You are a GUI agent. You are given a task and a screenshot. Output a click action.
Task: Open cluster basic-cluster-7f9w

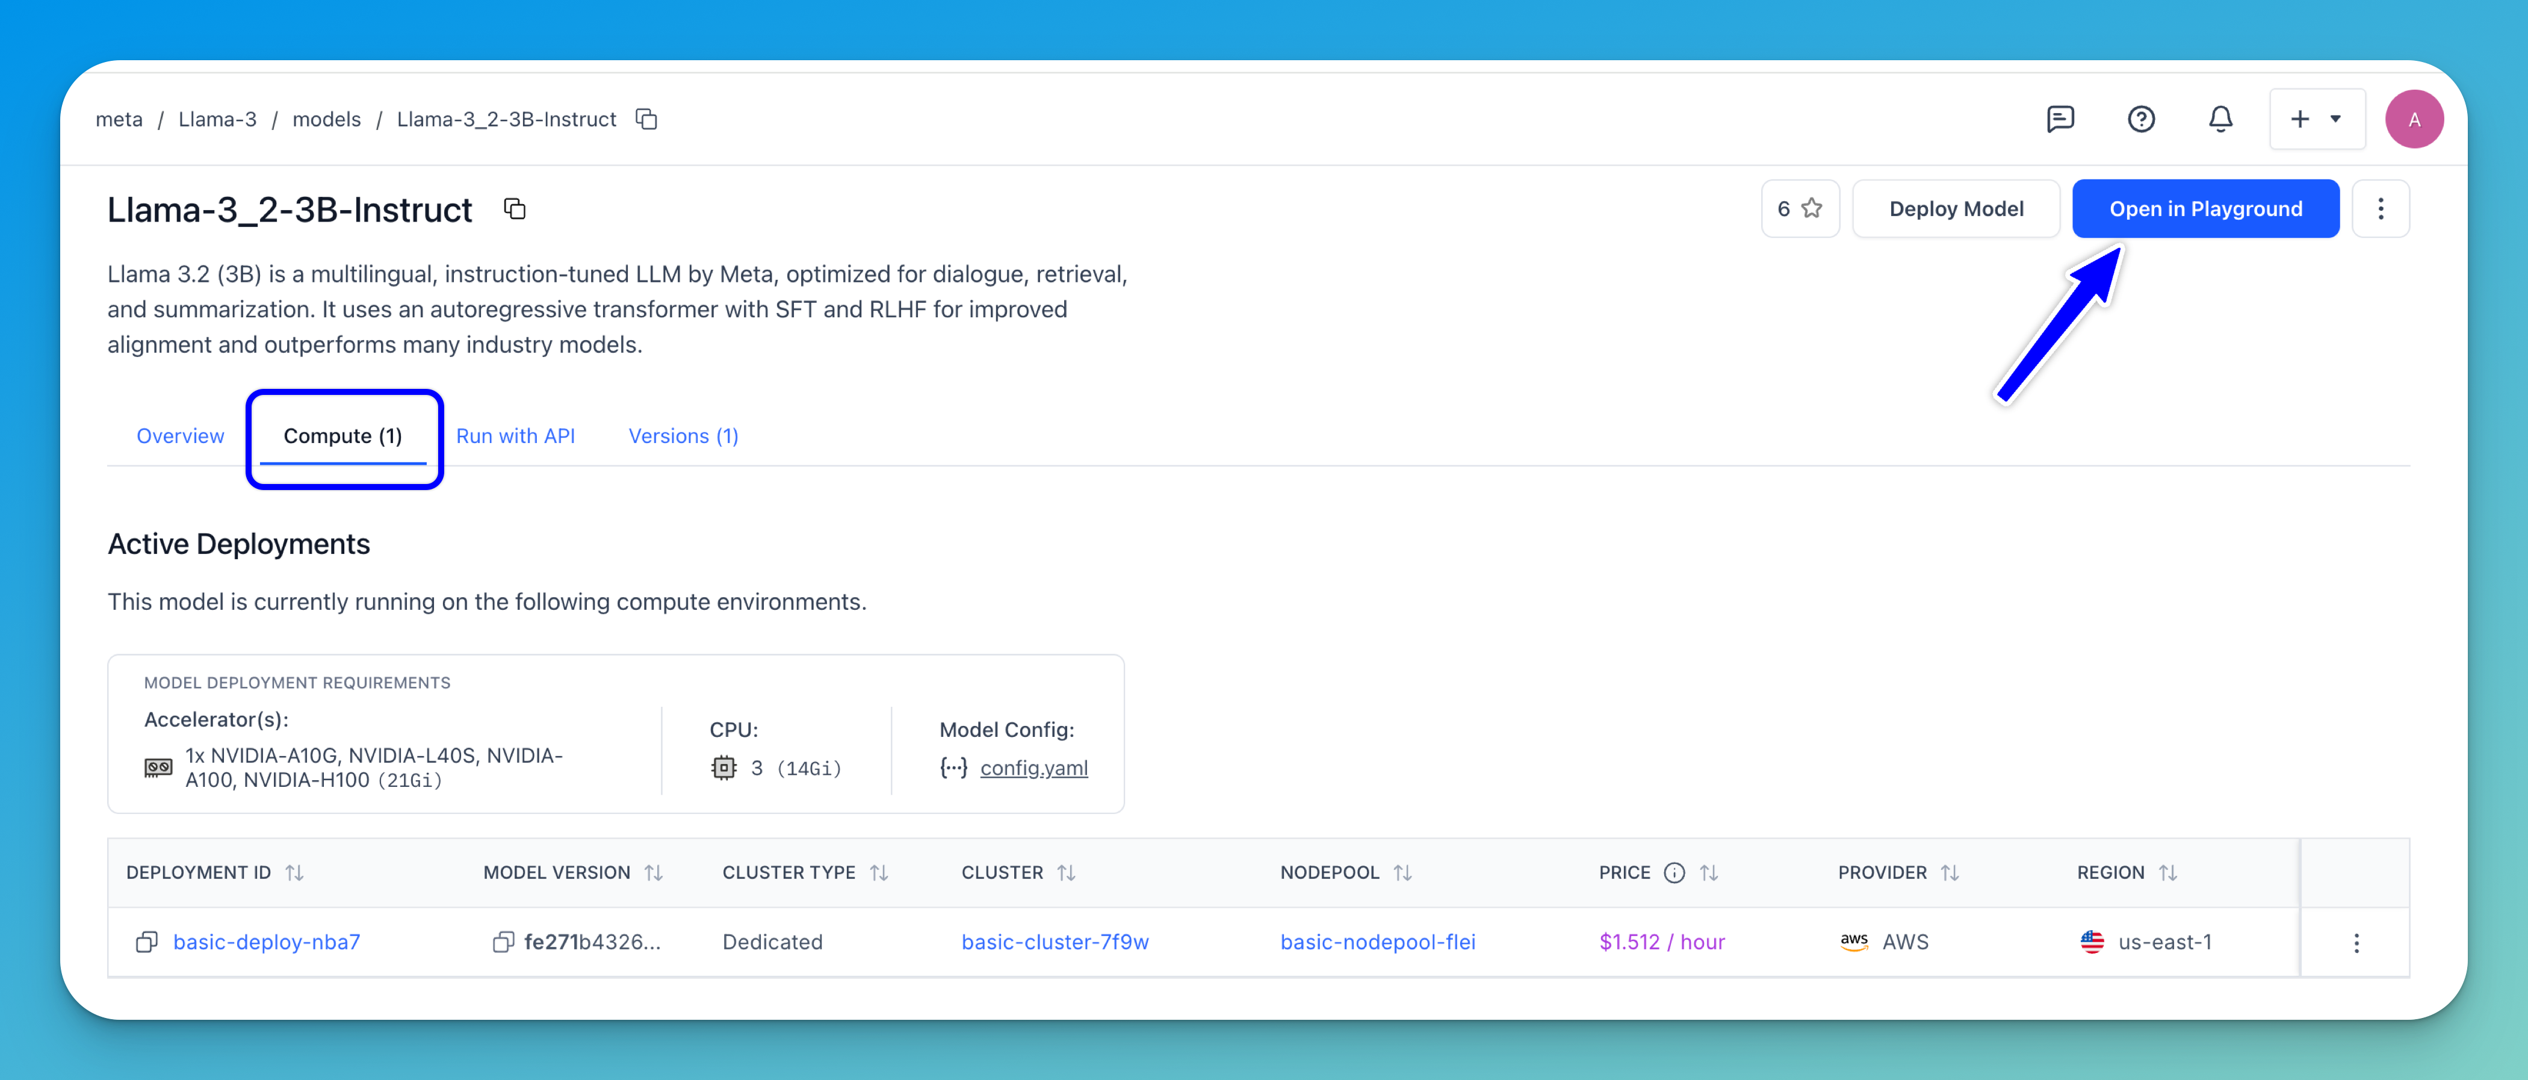1055,942
